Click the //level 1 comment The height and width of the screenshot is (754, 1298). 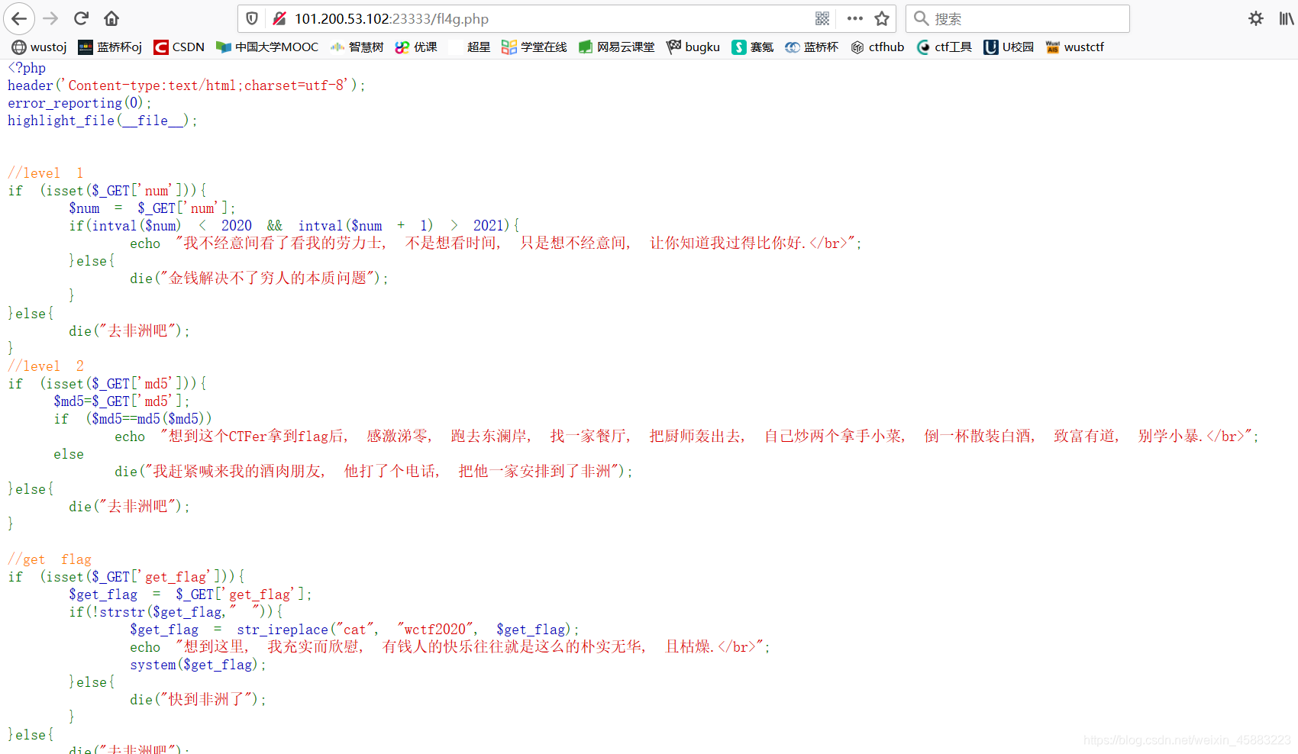[x=46, y=173]
